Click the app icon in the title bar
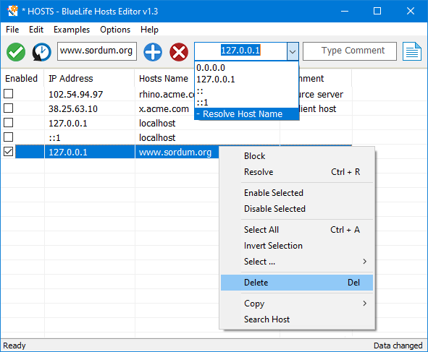Image resolution: width=428 pixels, height=352 pixels. click(x=12, y=11)
